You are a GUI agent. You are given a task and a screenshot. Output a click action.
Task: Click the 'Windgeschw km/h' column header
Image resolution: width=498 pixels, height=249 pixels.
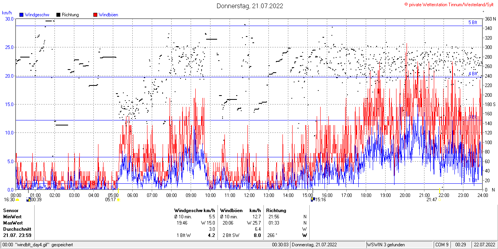coord(195,211)
